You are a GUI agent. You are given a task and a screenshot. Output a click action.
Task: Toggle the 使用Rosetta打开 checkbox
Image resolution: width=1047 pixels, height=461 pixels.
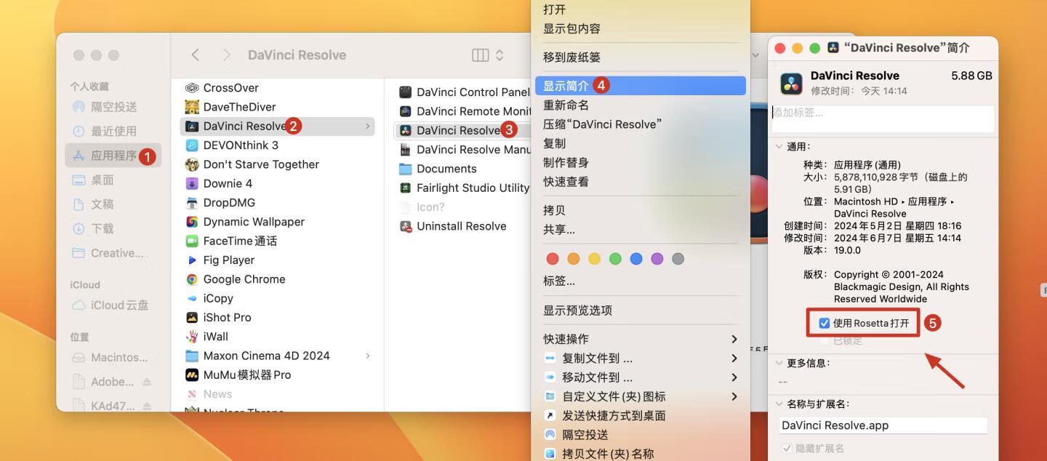coord(825,323)
